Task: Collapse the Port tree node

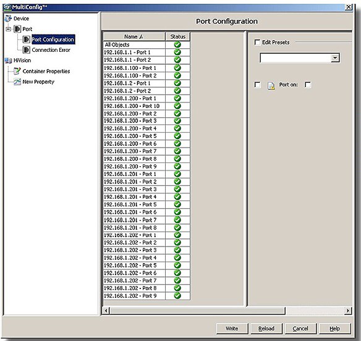Action: [x=8, y=29]
